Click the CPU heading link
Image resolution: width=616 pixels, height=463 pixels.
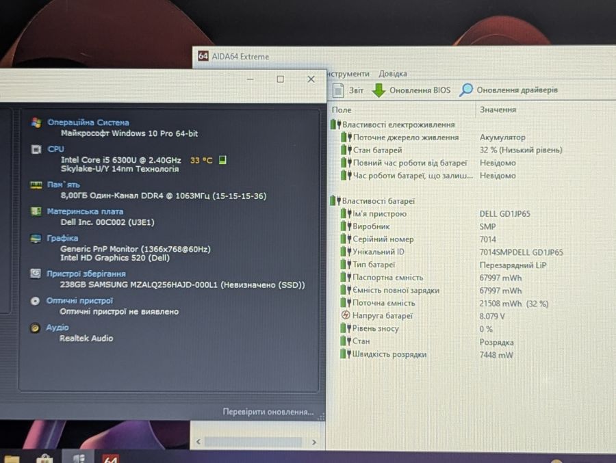click(x=55, y=149)
